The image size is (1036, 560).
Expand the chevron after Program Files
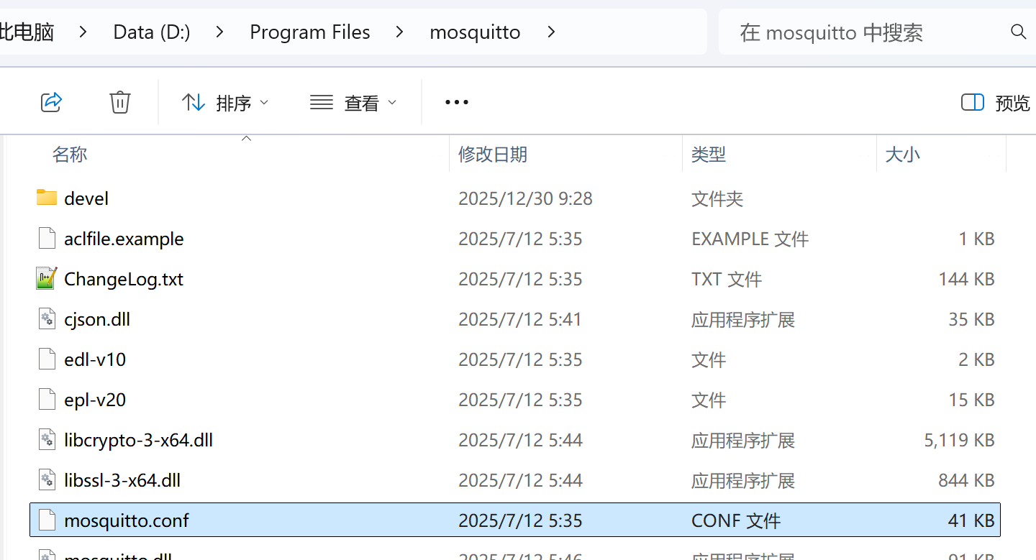pyautogui.click(x=400, y=32)
